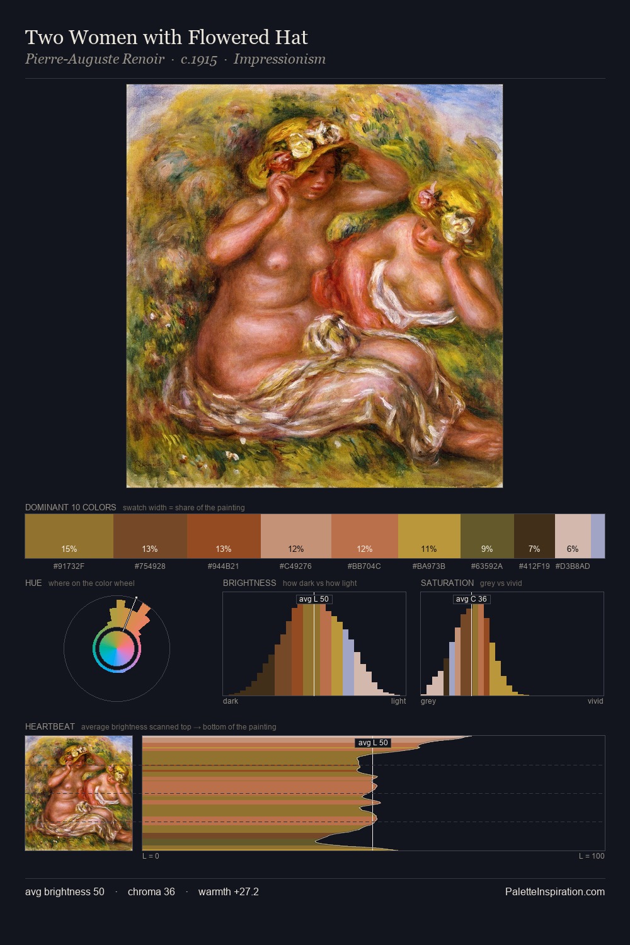Select the unlabeled lavender swatch at strip end

[x=598, y=536]
